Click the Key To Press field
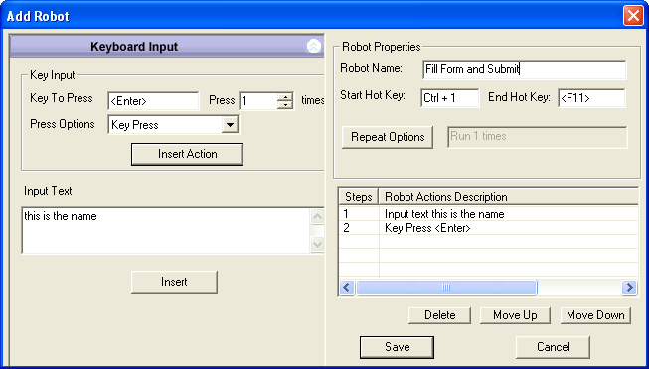Viewport: 649px width, 369px height. tap(154, 101)
